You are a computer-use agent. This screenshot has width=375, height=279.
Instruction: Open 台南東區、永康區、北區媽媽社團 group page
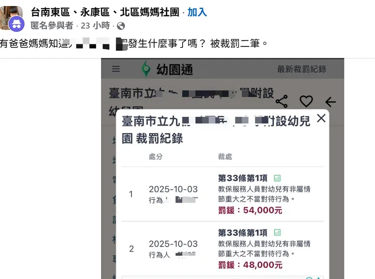[x=105, y=12]
